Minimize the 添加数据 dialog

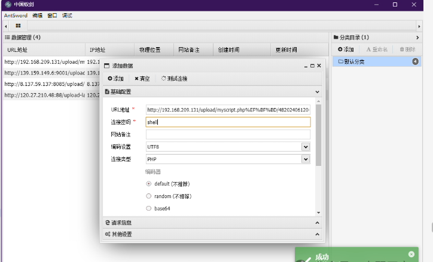[x=306, y=66]
